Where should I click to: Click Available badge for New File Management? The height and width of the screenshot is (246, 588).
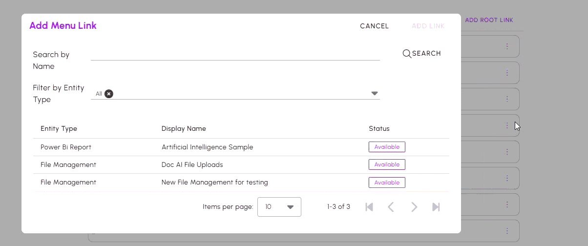[x=387, y=183]
